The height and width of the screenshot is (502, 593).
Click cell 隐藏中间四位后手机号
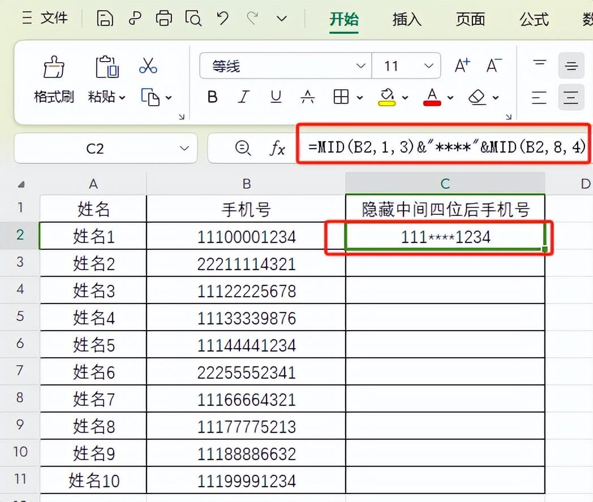point(445,209)
